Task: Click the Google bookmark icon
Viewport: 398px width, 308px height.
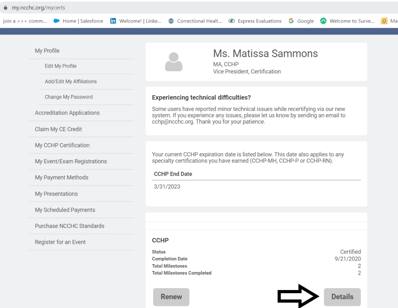Action: [x=291, y=21]
